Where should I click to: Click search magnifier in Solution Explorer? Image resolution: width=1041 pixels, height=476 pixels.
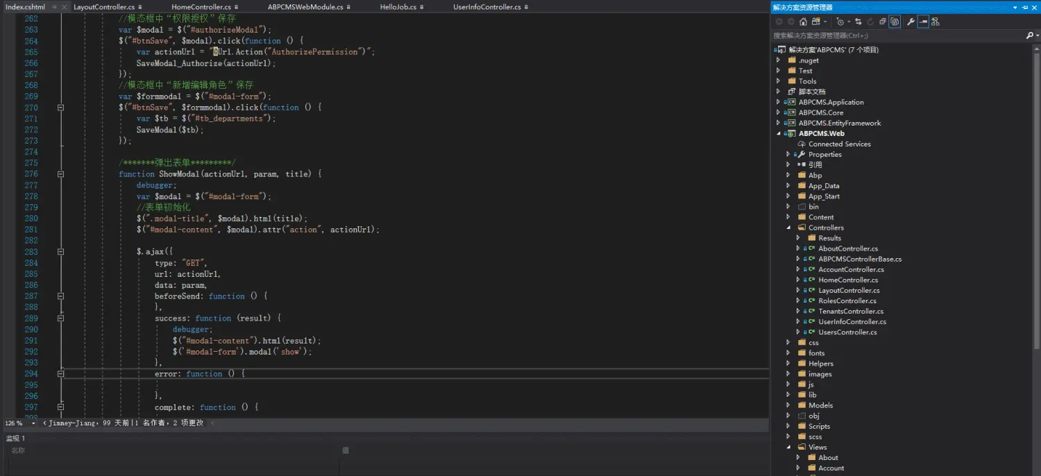(1029, 35)
